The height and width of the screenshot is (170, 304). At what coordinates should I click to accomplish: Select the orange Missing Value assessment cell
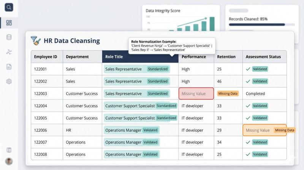(264, 130)
